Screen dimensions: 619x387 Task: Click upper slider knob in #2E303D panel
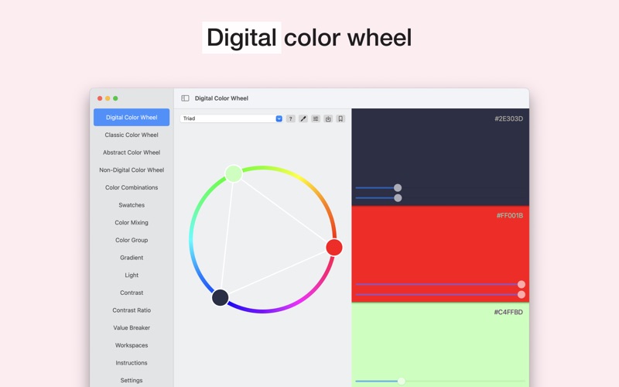(x=398, y=187)
